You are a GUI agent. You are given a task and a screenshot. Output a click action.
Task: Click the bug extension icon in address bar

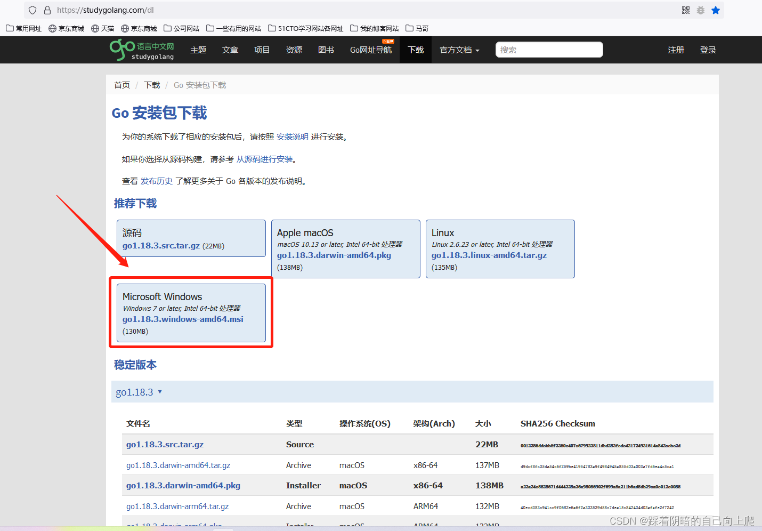pos(701,10)
